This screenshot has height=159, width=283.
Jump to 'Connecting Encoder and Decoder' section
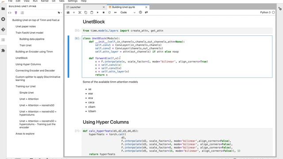point(35,71)
